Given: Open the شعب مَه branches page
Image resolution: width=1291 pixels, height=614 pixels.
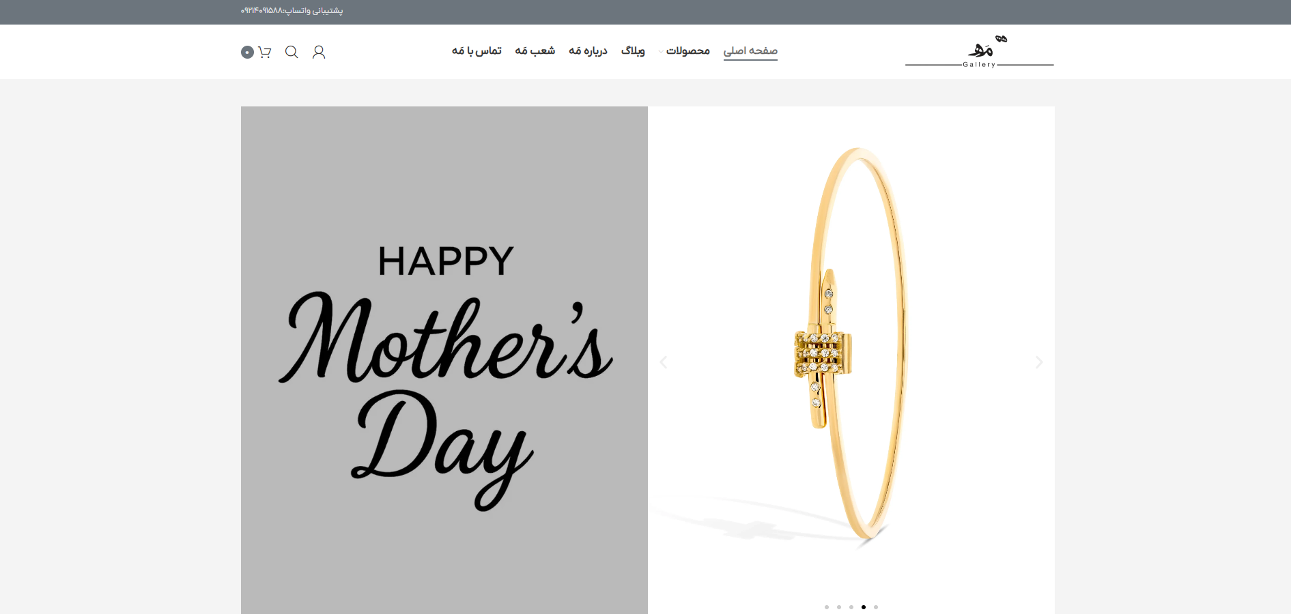Looking at the screenshot, I should pos(535,51).
